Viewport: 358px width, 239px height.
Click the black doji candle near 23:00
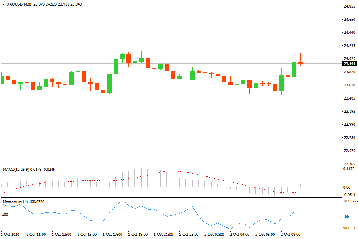(x=186, y=76)
